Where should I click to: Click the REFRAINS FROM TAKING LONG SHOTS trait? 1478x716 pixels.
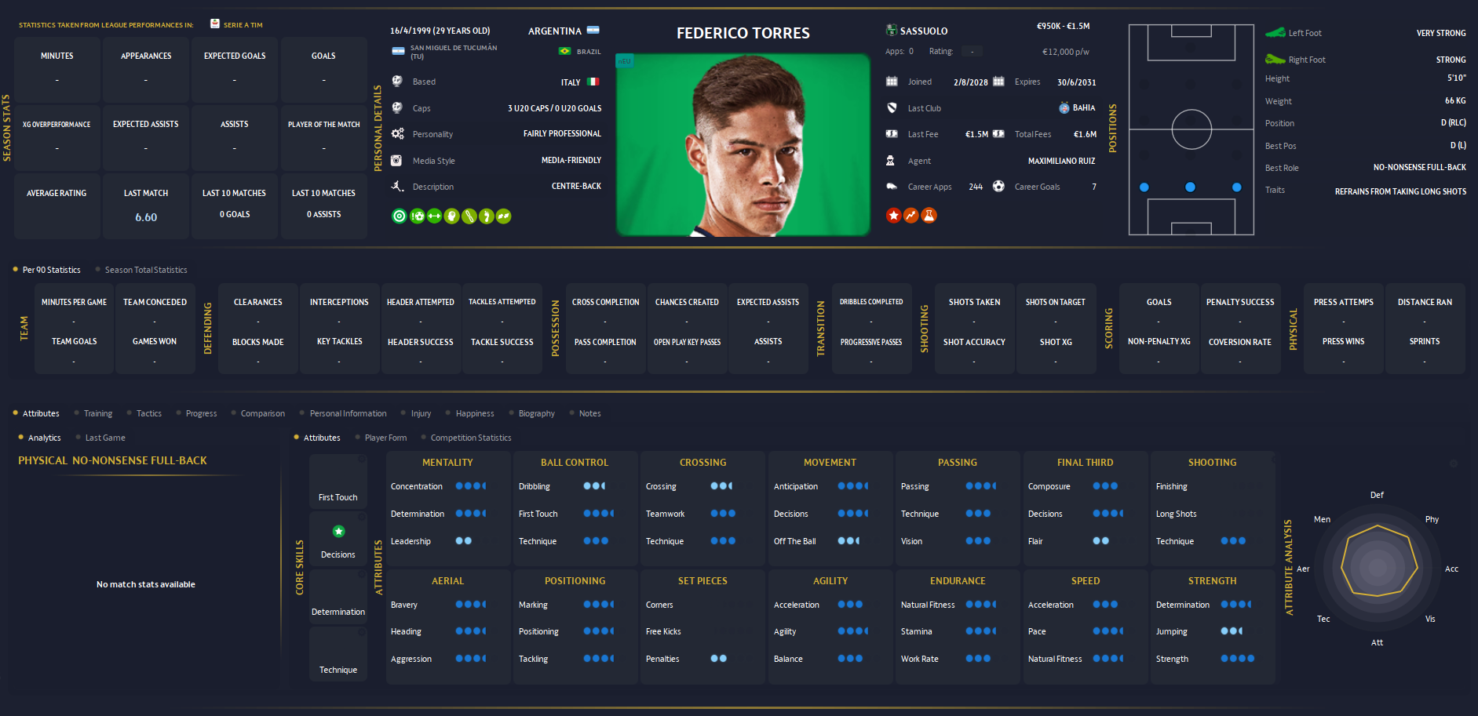coord(1400,191)
